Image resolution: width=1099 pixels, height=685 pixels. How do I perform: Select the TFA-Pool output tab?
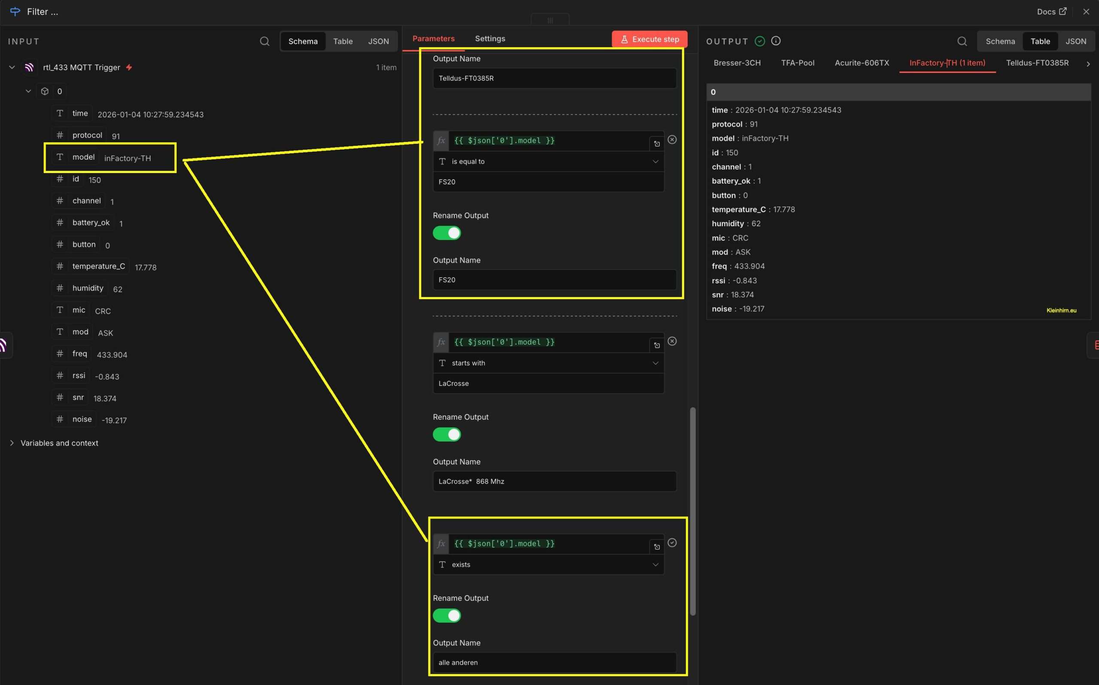[x=797, y=63]
